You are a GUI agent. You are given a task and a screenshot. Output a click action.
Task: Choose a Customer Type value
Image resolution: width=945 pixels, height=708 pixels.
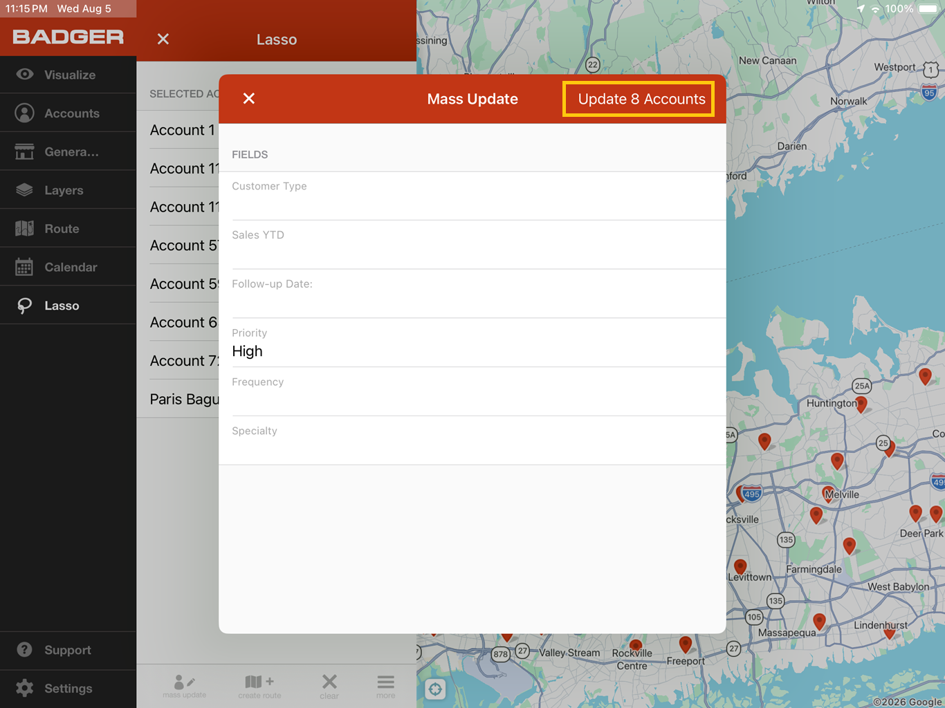(x=472, y=196)
